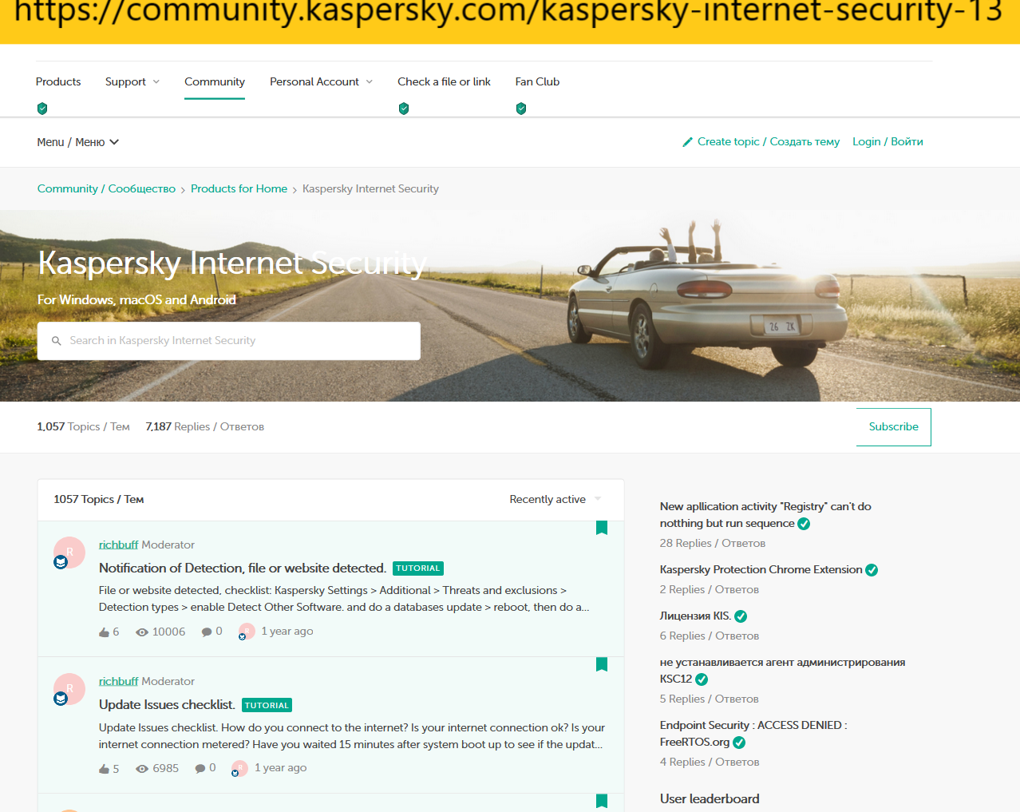
Task: Click the Search in Kaspersky Internet Security field
Action: tap(229, 341)
